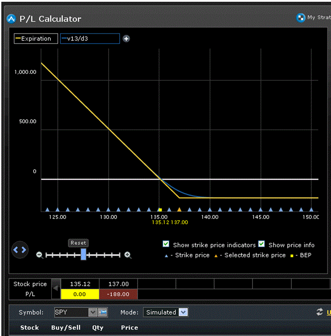
Task: Click the yellow BEP marker on chart axis
Action: (160, 210)
